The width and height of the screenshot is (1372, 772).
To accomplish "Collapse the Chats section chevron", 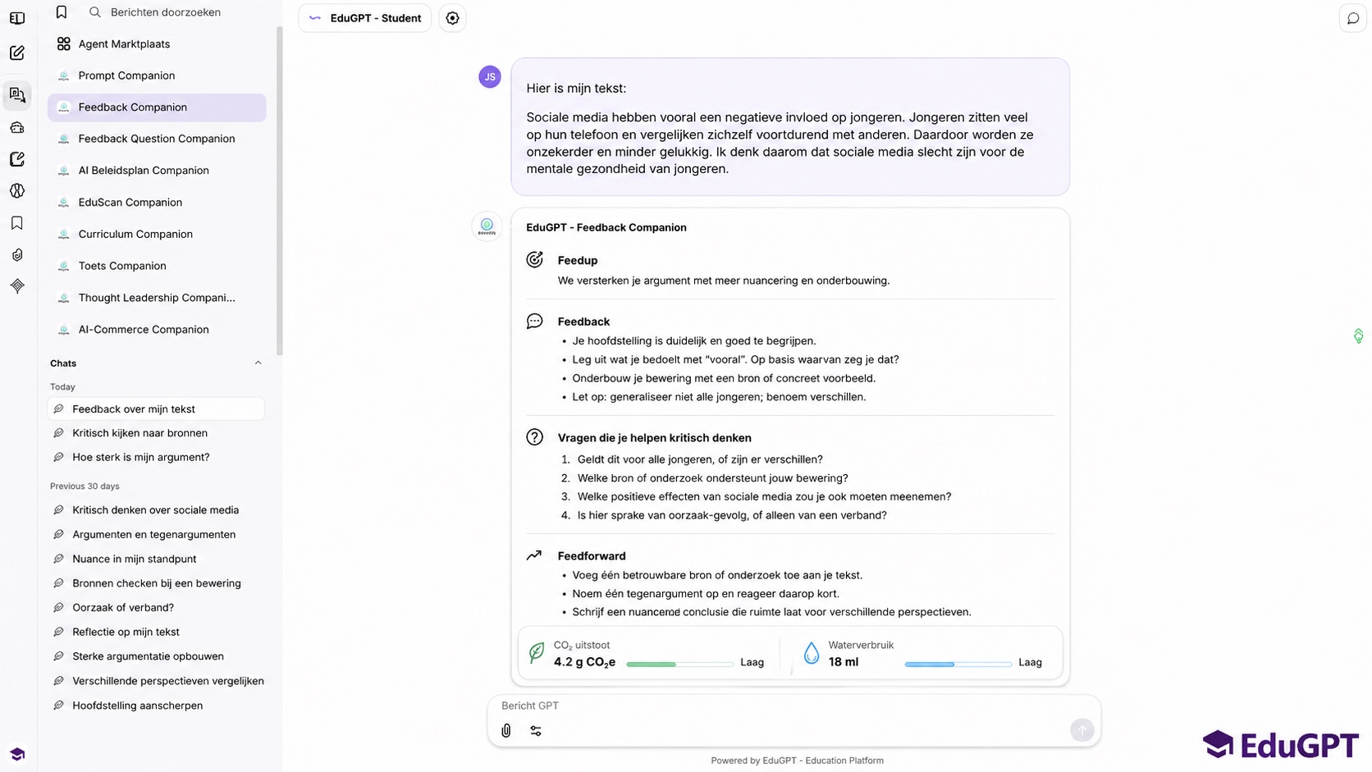I will [x=258, y=363].
